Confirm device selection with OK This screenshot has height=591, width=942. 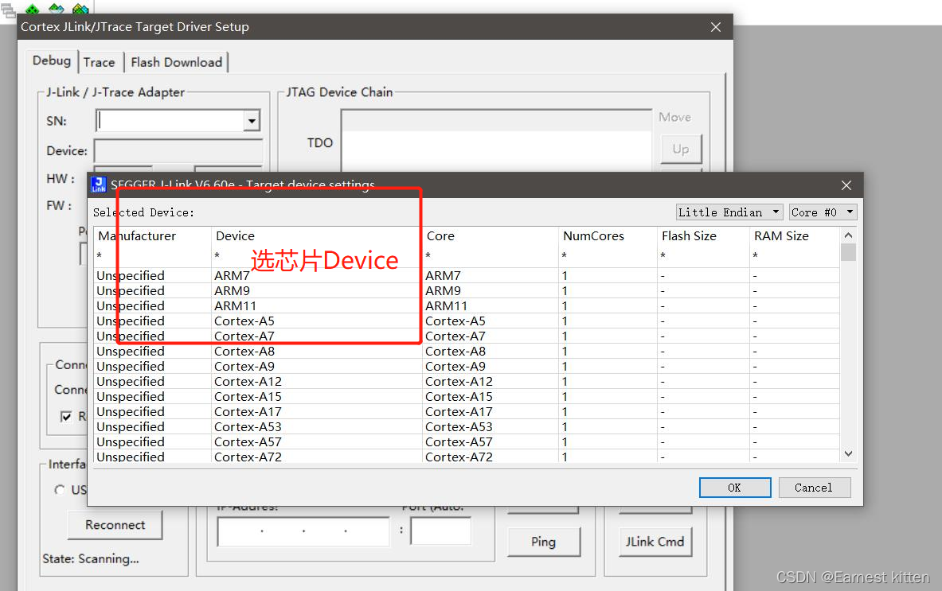click(x=735, y=488)
